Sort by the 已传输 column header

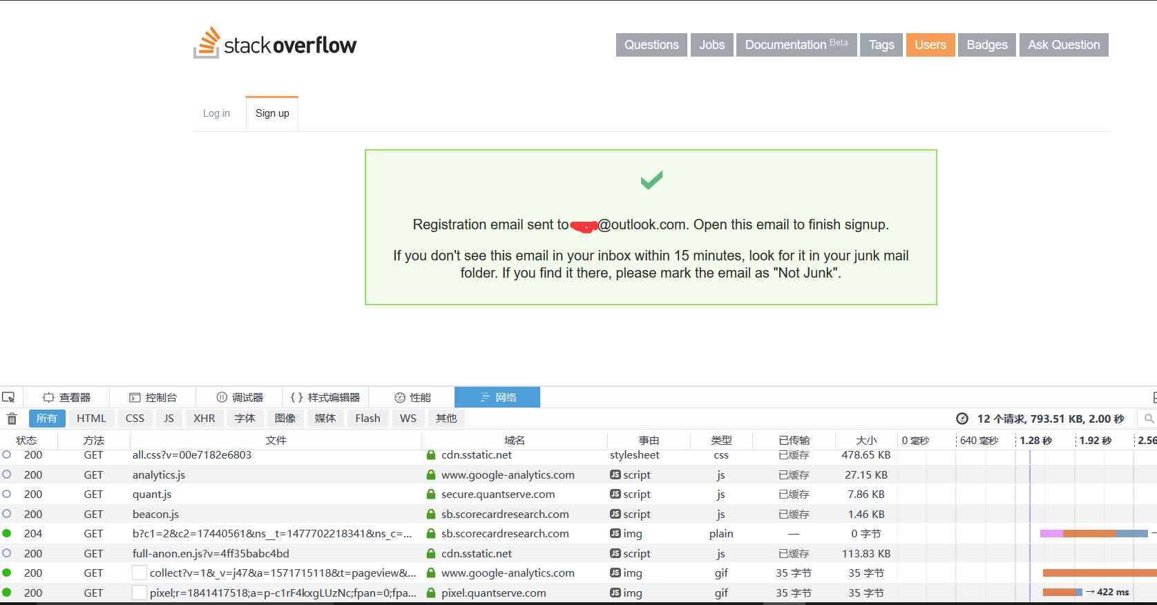[794, 440]
